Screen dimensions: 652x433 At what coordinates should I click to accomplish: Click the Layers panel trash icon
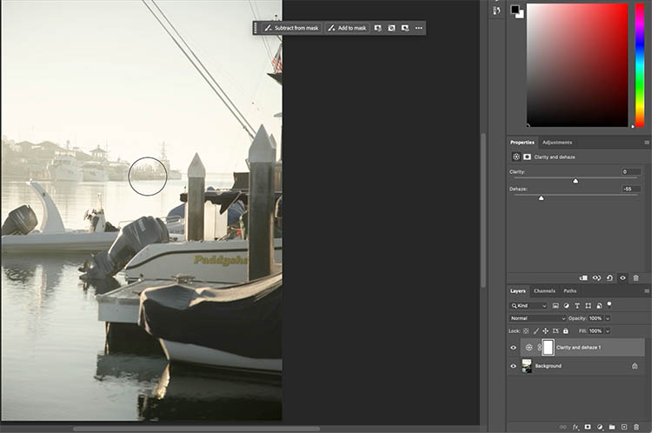pos(636,427)
